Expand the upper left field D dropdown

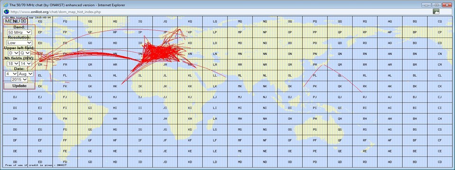pyautogui.click(x=13, y=53)
